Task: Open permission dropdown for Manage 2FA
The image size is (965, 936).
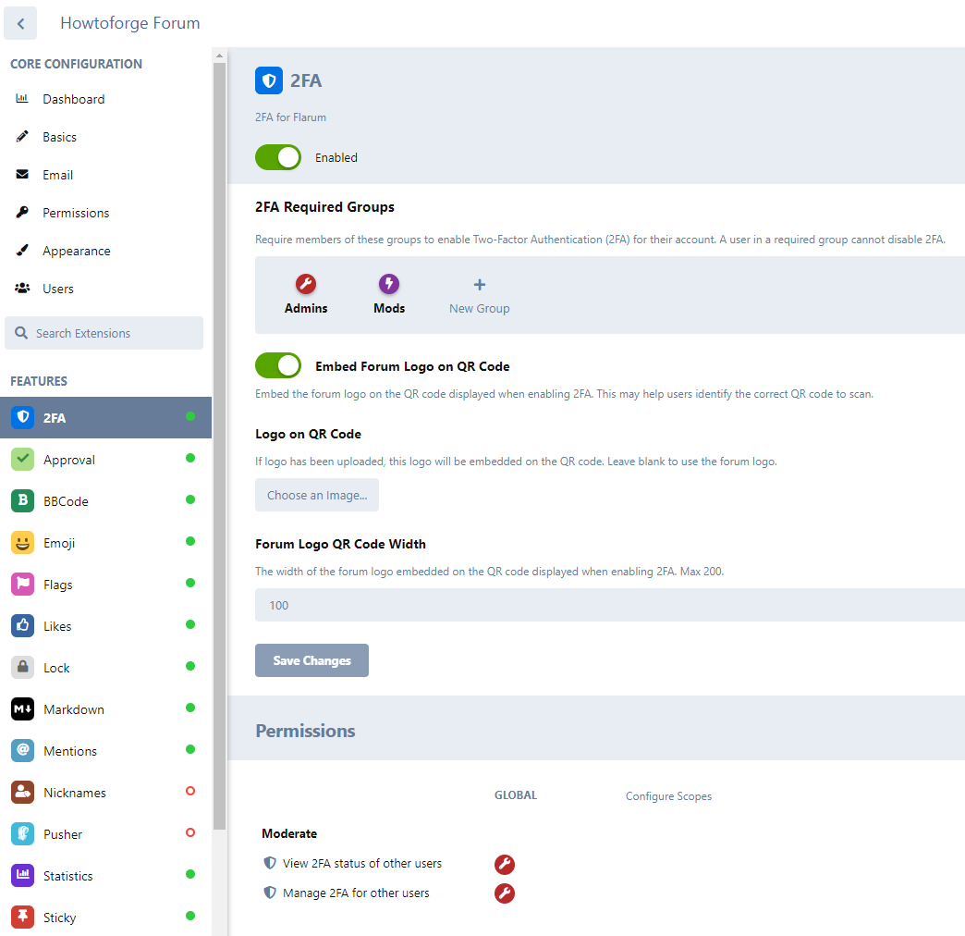Action: pyautogui.click(x=504, y=893)
